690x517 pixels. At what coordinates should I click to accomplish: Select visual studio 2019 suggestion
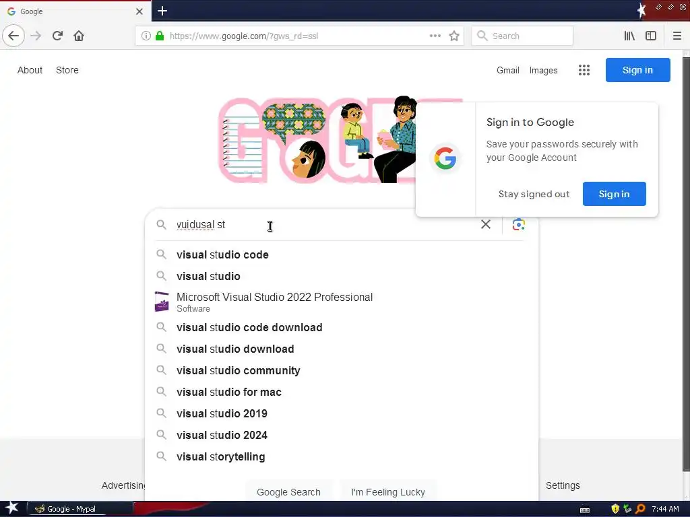click(x=342, y=414)
